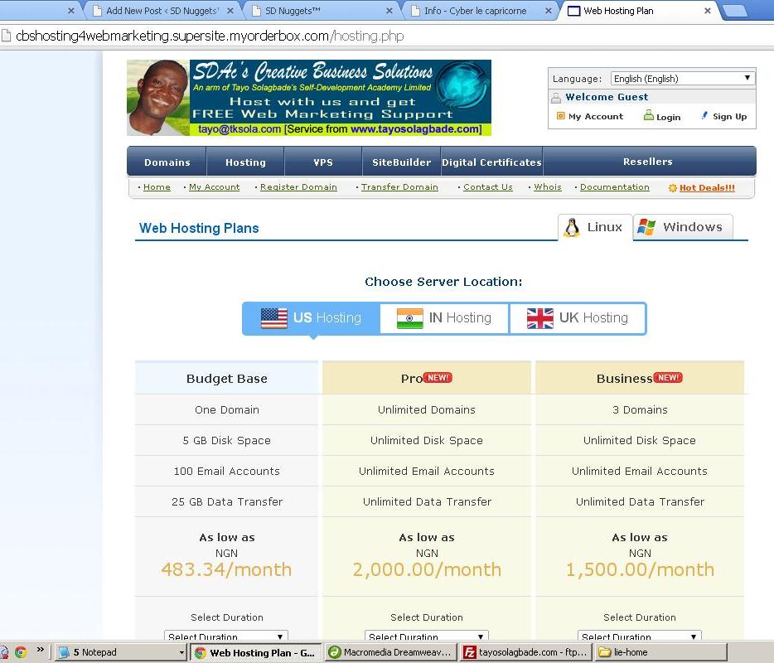Viewport: 774px width, 663px height.
Task: Click the Contact Us link
Action: pyautogui.click(x=488, y=187)
